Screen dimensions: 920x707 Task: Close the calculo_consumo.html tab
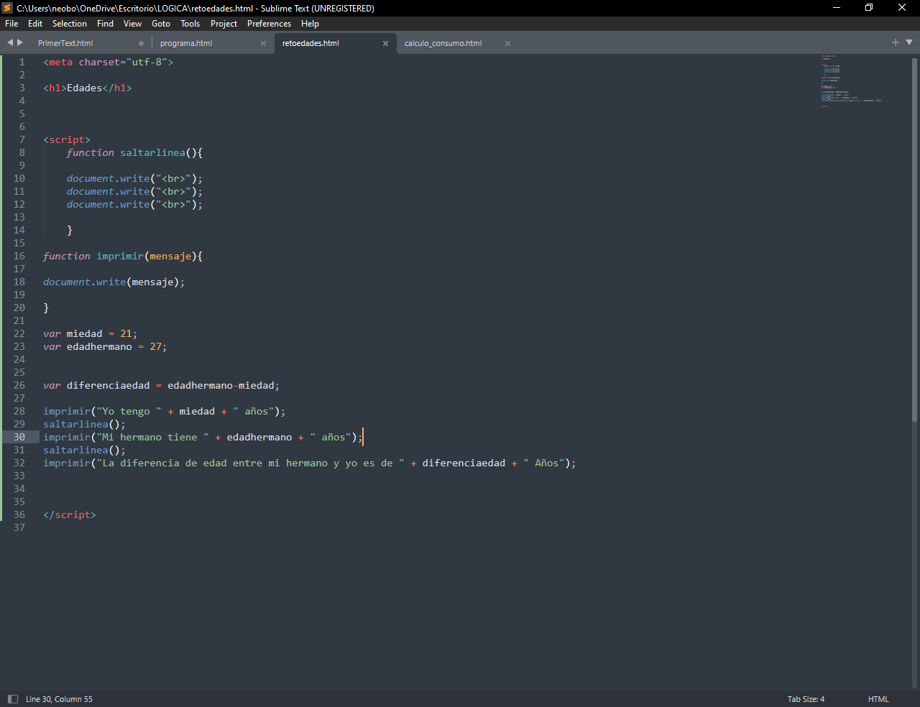point(507,43)
